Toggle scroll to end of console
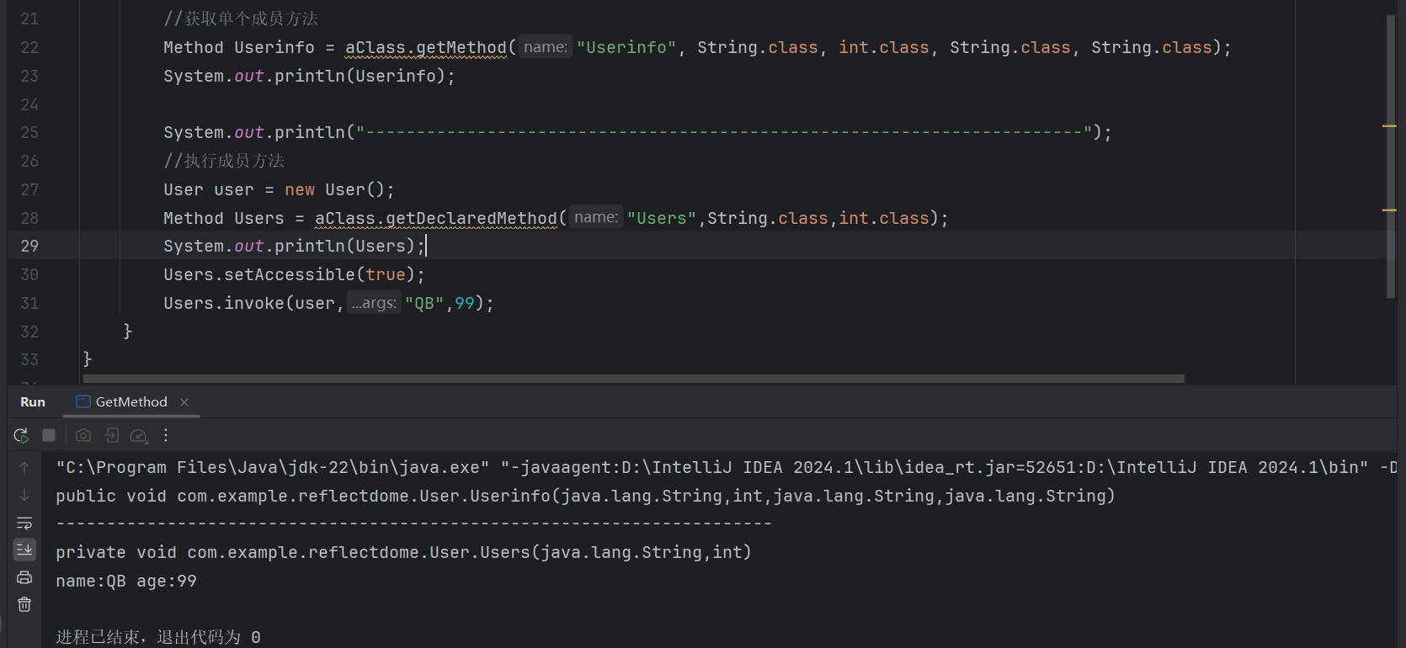Screen dimensions: 1406x648 (24, 550)
